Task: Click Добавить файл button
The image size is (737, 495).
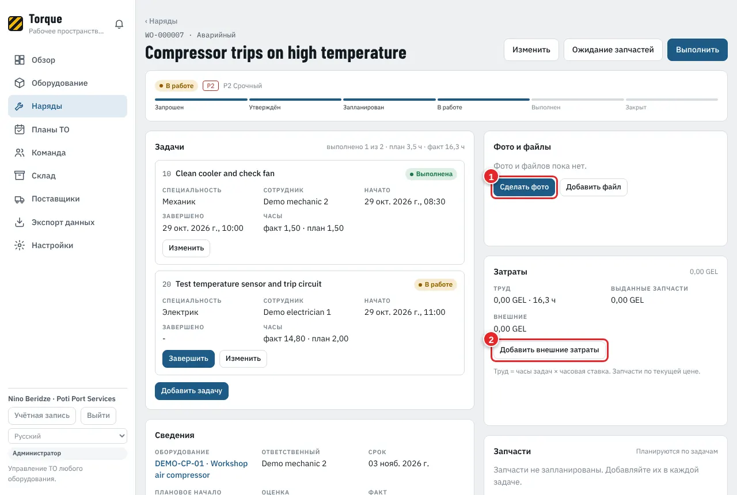Action: 594,187
